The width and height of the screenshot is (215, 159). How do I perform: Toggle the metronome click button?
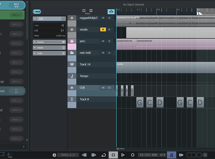point(172,155)
